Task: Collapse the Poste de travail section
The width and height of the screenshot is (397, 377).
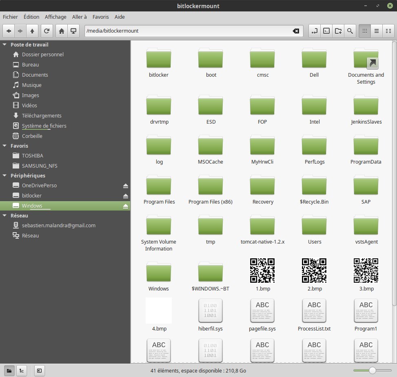Action: pos(5,44)
